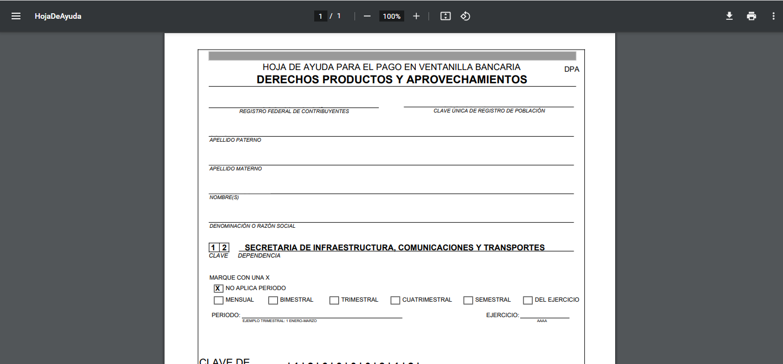Check the MENSUAL checkbox
This screenshot has height=364, width=783.
click(219, 301)
